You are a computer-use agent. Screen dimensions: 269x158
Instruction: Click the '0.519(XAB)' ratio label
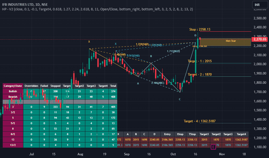point(133,56)
